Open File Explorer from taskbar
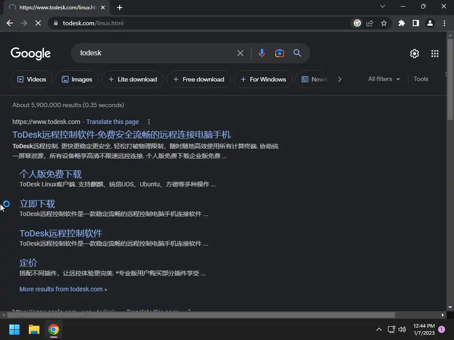The image size is (454, 340). click(34, 329)
